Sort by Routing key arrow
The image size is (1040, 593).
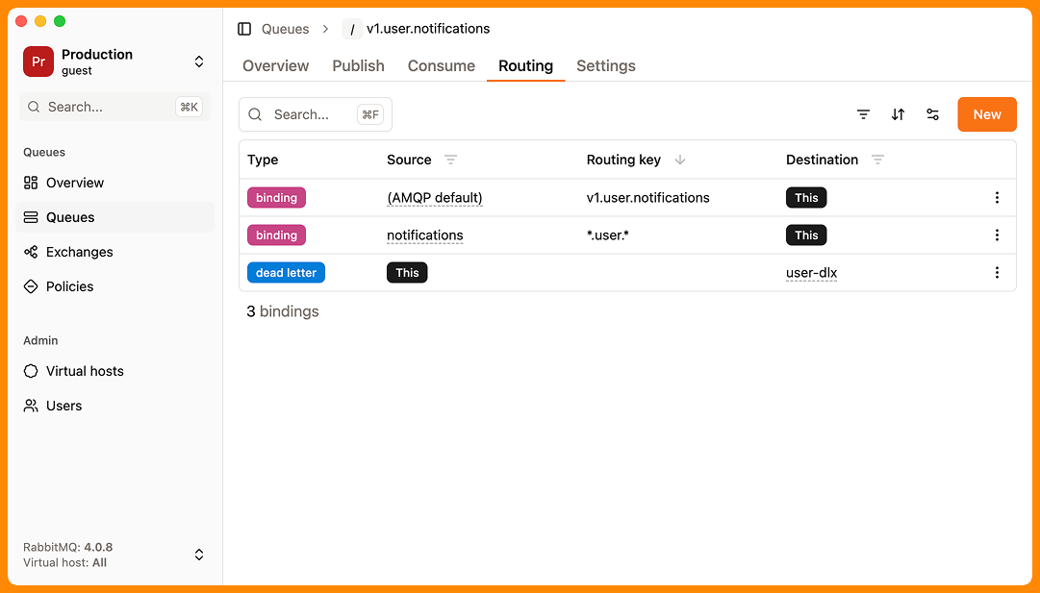pos(680,160)
